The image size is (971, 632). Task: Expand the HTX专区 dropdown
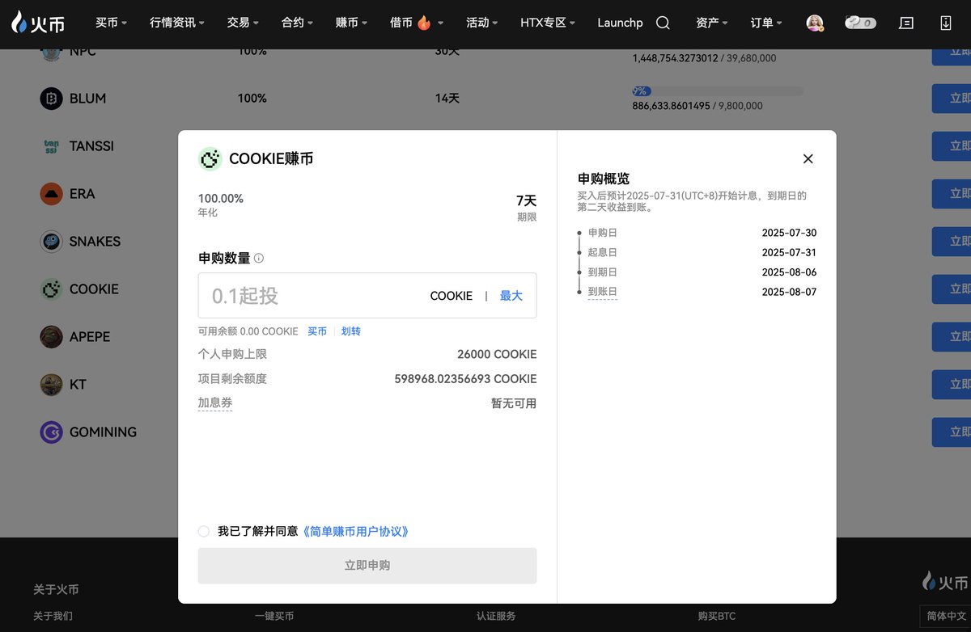coord(548,23)
